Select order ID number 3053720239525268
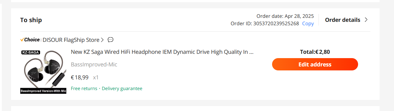The width and height of the screenshot is (394, 111). (x=276, y=23)
